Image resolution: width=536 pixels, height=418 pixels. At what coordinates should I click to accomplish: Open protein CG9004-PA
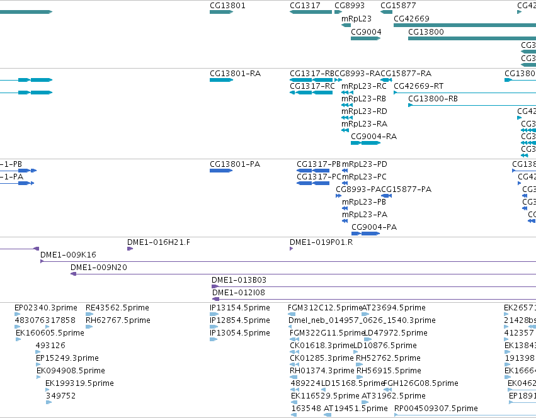point(365,234)
